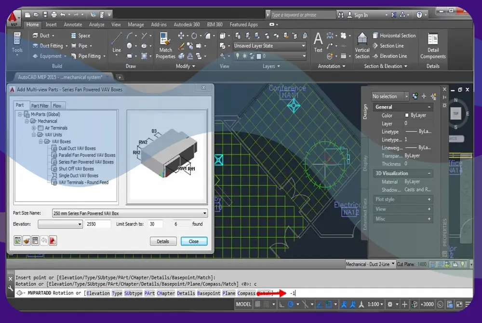Collapse the VAV Units tree node
Image resolution: width=482 pixels, height=323 pixels.
point(34,135)
